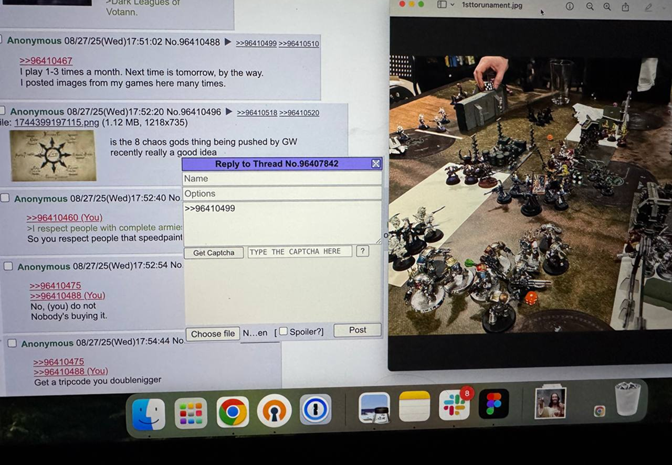Image resolution: width=672 pixels, height=465 pixels.
Task: Open the sidebar view chevron menu in Preview
Action: click(x=452, y=5)
